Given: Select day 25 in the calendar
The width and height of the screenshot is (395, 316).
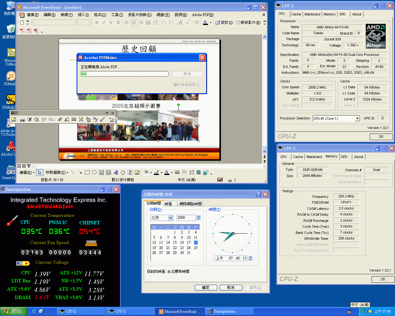Looking at the screenshot, I should coord(196,248).
